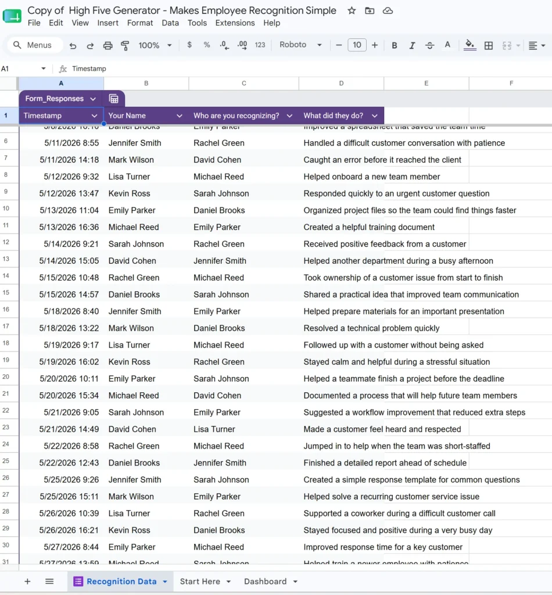
Task: Format as percent
Action: [207, 45]
